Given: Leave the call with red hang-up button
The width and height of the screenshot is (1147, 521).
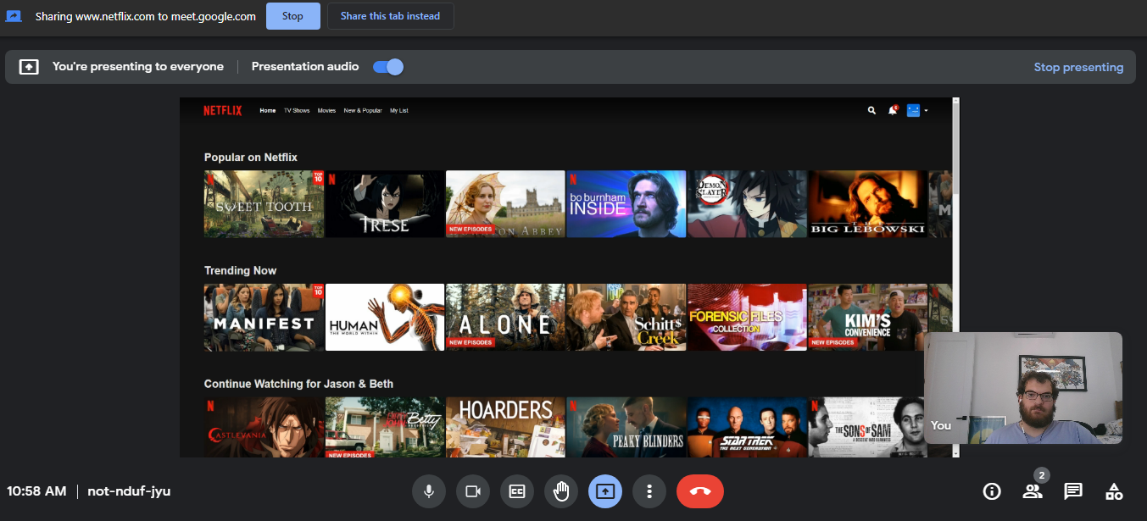Looking at the screenshot, I should point(700,491).
